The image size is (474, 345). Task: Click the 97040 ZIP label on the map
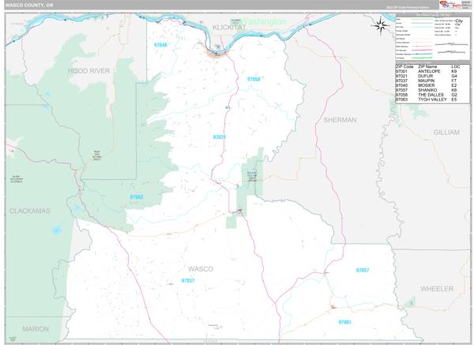pyautogui.click(x=160, y=45)
